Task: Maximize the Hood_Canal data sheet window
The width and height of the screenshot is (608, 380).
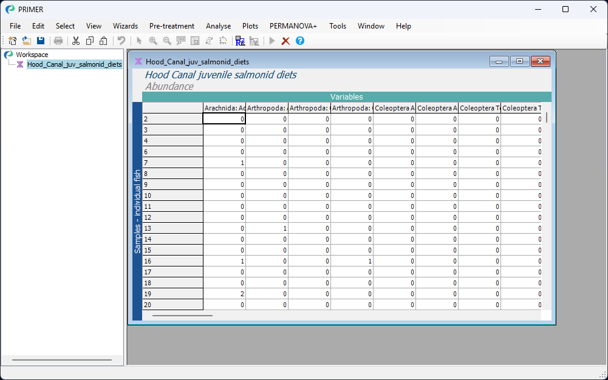Action: pos(519,61)
